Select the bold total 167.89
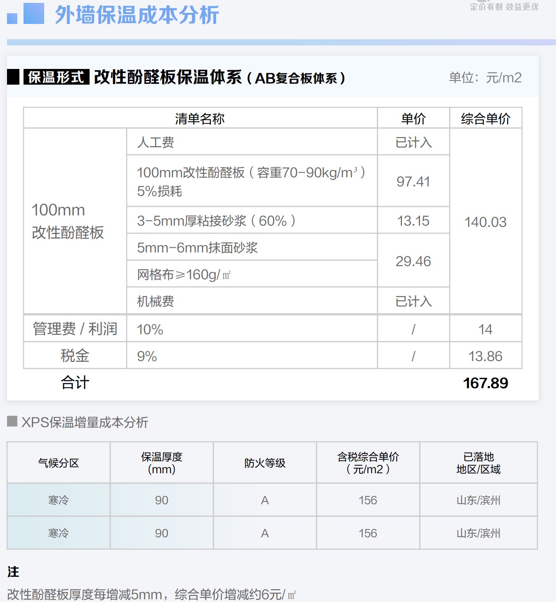556x602 pixels. tap(485, 383)
